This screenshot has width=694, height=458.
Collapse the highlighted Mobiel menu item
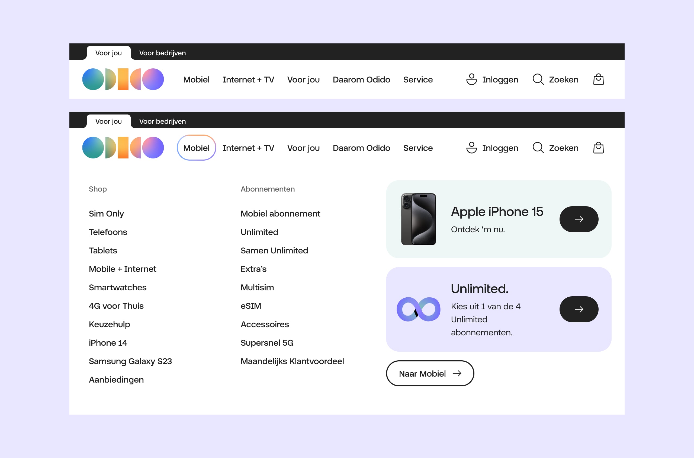(x=197, y=148)
